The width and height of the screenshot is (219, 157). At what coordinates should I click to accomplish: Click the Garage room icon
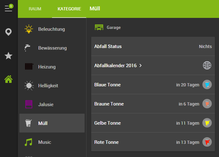[x=99, y=27]
